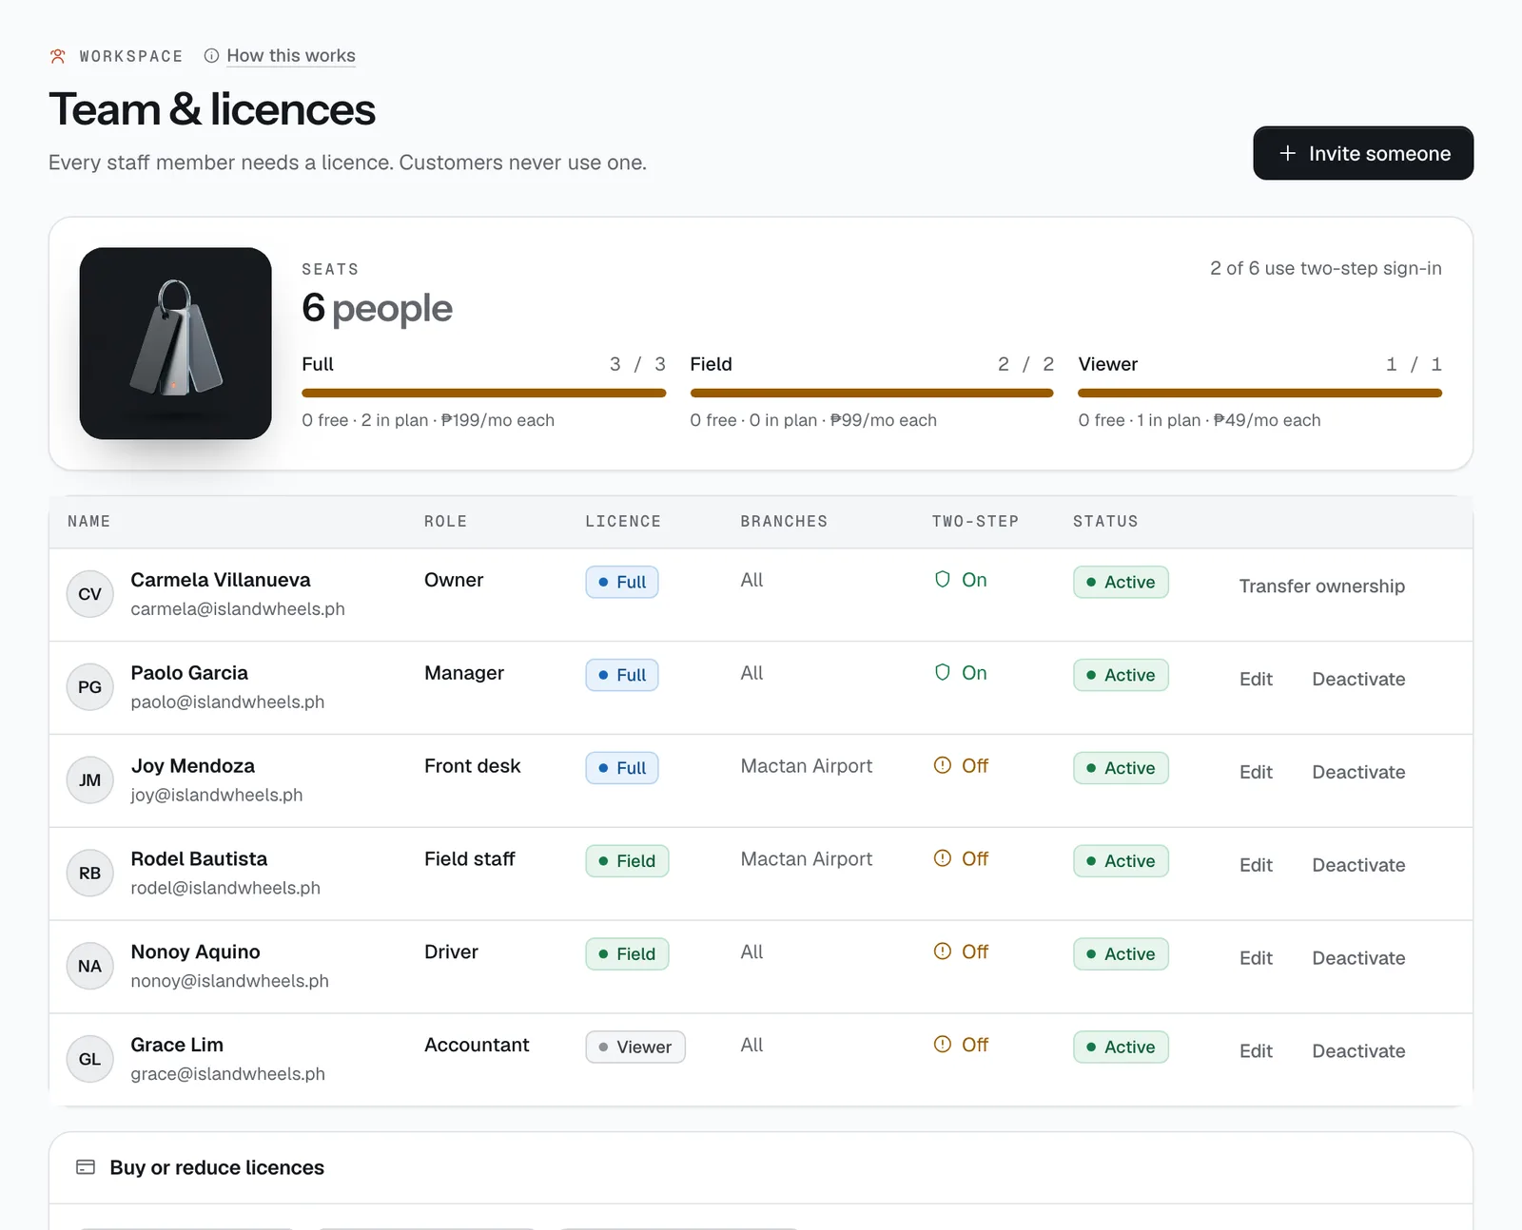The height and width of the screenshot is (1230, 1522).
Task: Click the Viewer seats progress bar
Action: click(x=1260, y=393)
